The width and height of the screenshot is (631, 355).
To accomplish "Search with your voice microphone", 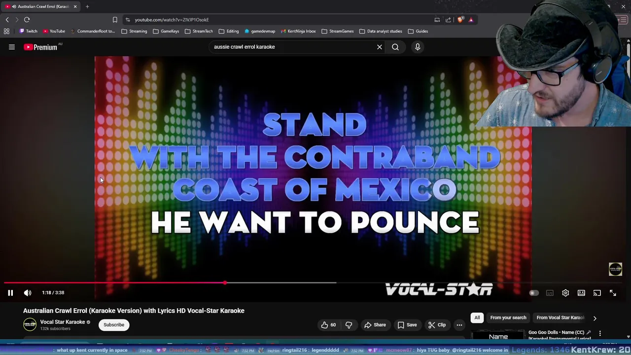I will coord(418,47).
